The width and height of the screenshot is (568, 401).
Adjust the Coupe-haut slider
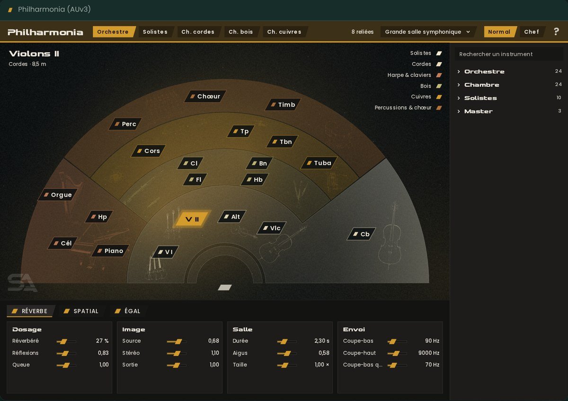(397, 353)
